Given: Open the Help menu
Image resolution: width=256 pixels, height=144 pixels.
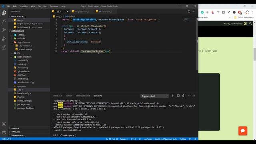Looking at the screenshot, I should coord(63,6).
